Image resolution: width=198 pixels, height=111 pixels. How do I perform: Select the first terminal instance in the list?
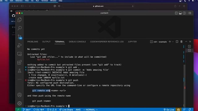coord(189,46)
